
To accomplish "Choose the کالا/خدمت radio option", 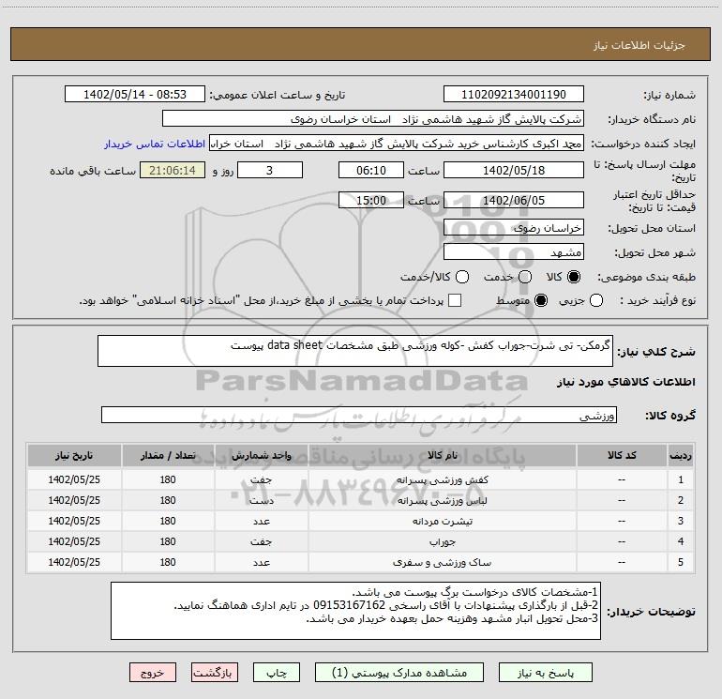I will tap(459, 278).
